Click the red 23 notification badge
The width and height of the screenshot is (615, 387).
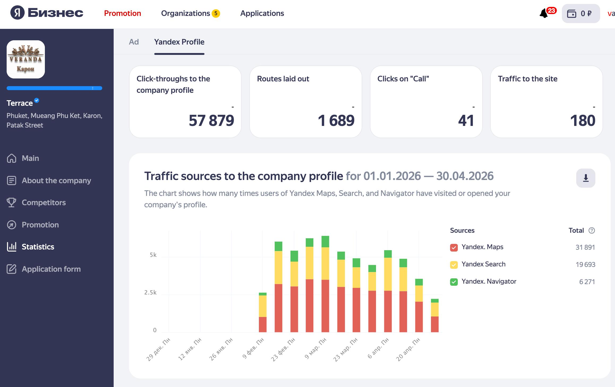point(551,10)
